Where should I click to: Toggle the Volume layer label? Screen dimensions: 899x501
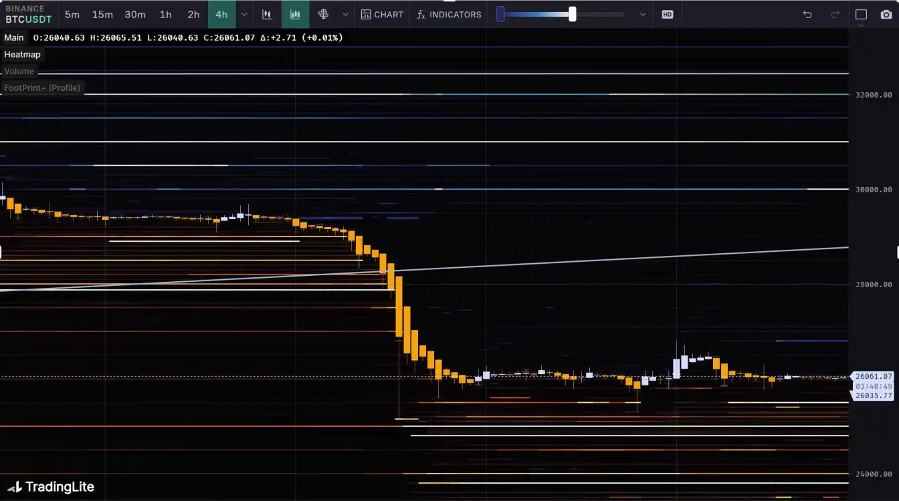19,71
